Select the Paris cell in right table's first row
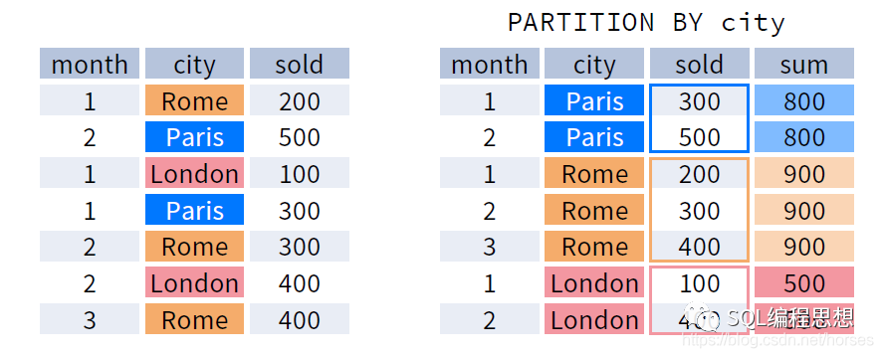 594,100
